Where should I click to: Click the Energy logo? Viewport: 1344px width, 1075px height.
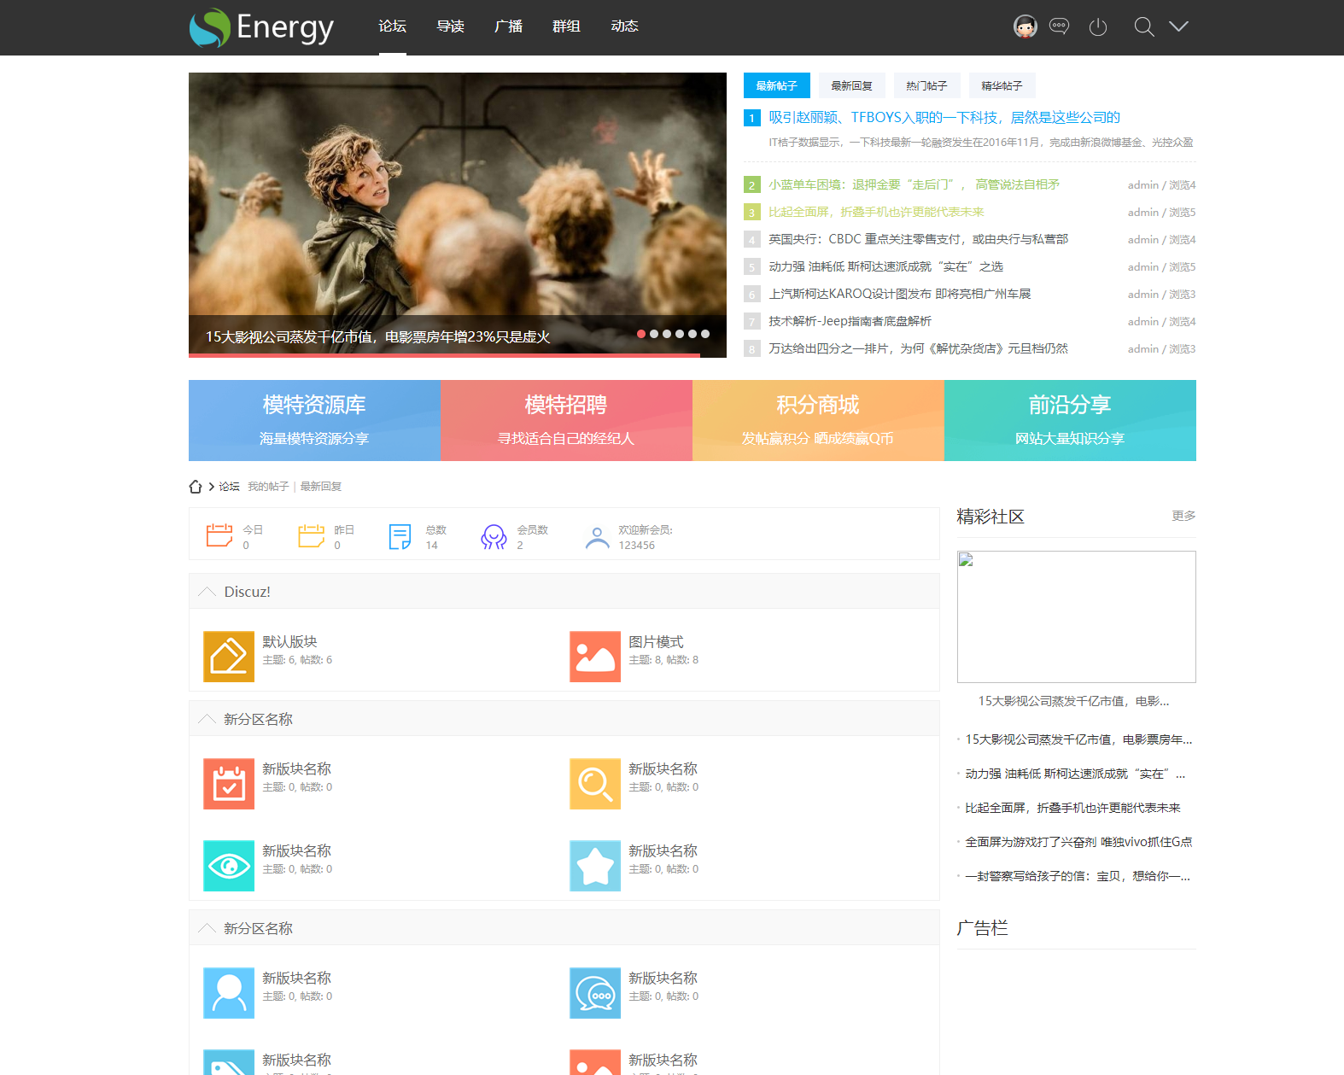[x=261, y=27]
